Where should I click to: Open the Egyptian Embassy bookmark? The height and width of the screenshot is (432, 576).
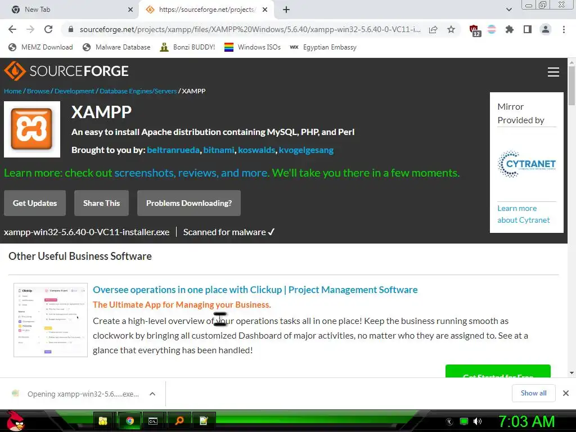click(323, 47)
